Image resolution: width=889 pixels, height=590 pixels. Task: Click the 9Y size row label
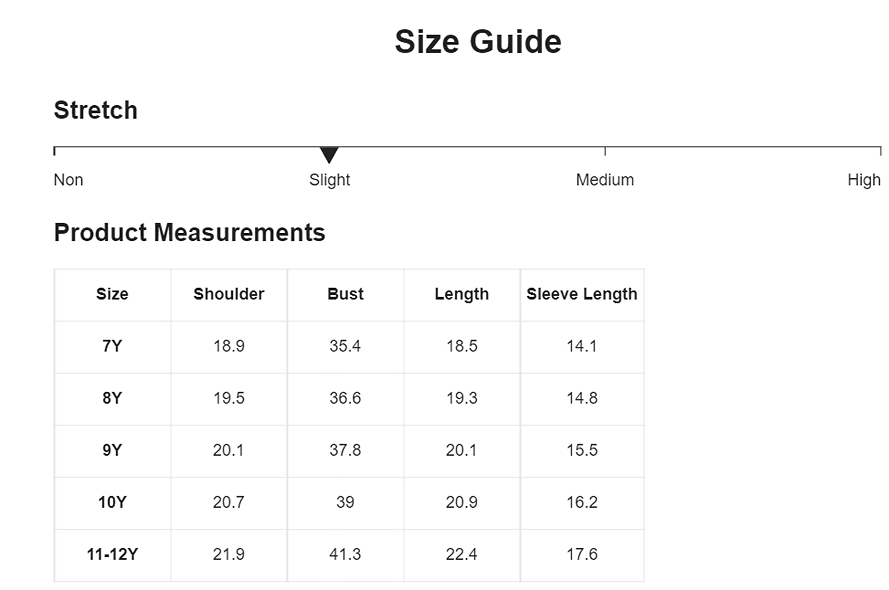pyautogui.click(x=112, y=450)
